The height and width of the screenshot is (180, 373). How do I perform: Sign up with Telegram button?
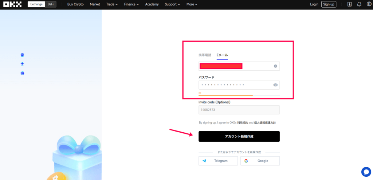[218, 161]
